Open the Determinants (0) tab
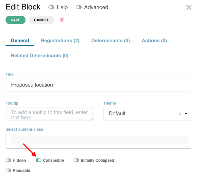This screenshot has height=182, width=201. [110, 41]
